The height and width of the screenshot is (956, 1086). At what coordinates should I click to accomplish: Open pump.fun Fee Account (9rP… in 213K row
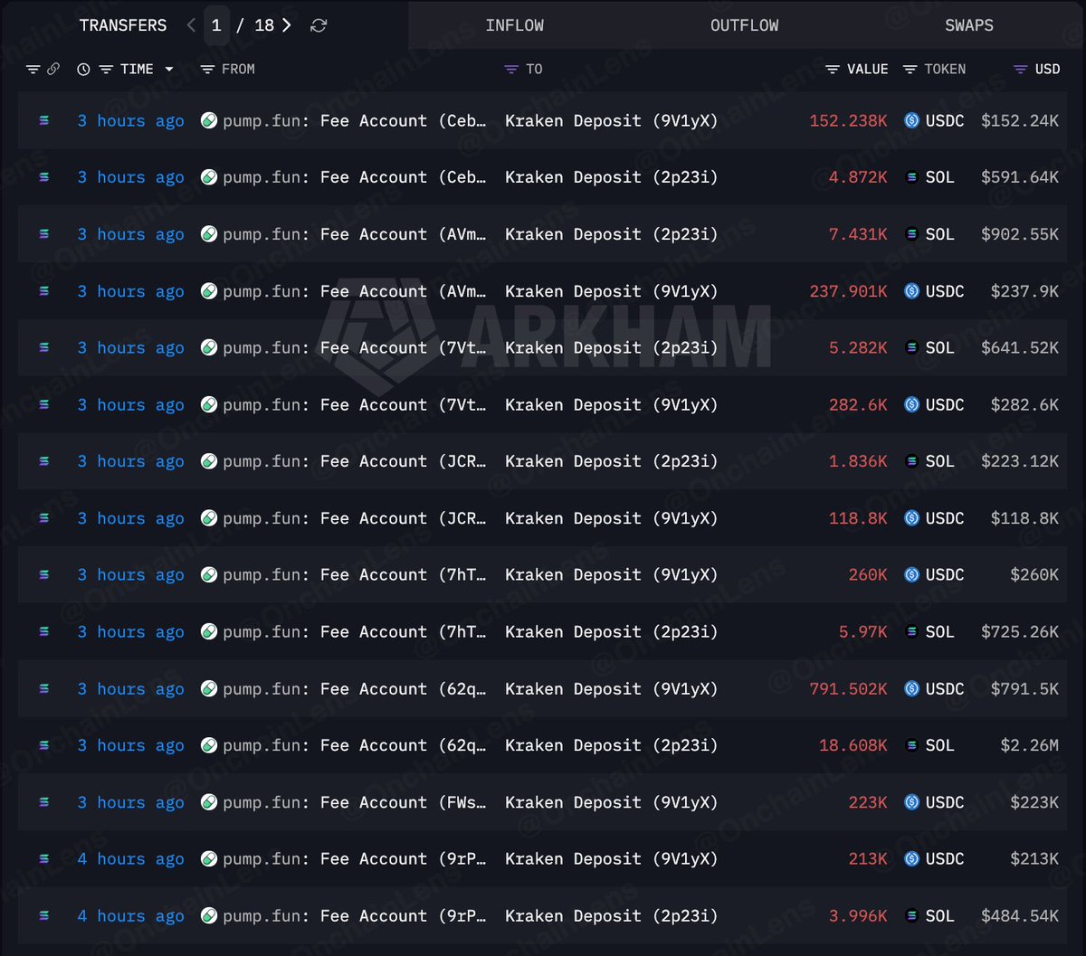click(x=355, y=858)
